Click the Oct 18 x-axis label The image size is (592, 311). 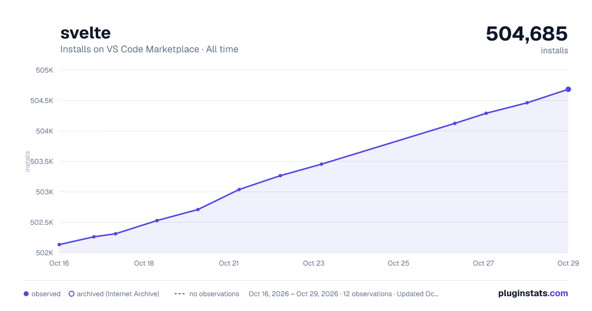pyautogui.click(x=144, y=263)
